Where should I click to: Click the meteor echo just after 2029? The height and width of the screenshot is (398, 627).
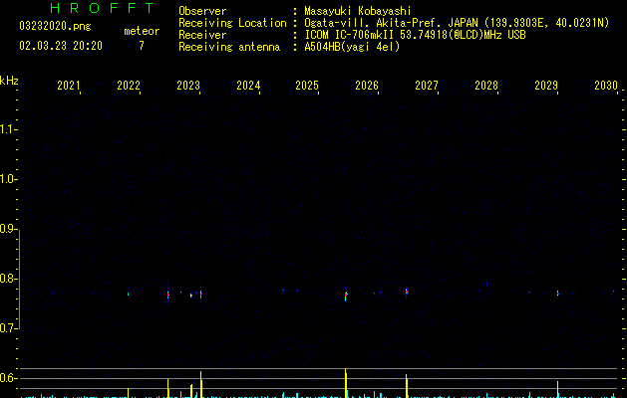557,294
